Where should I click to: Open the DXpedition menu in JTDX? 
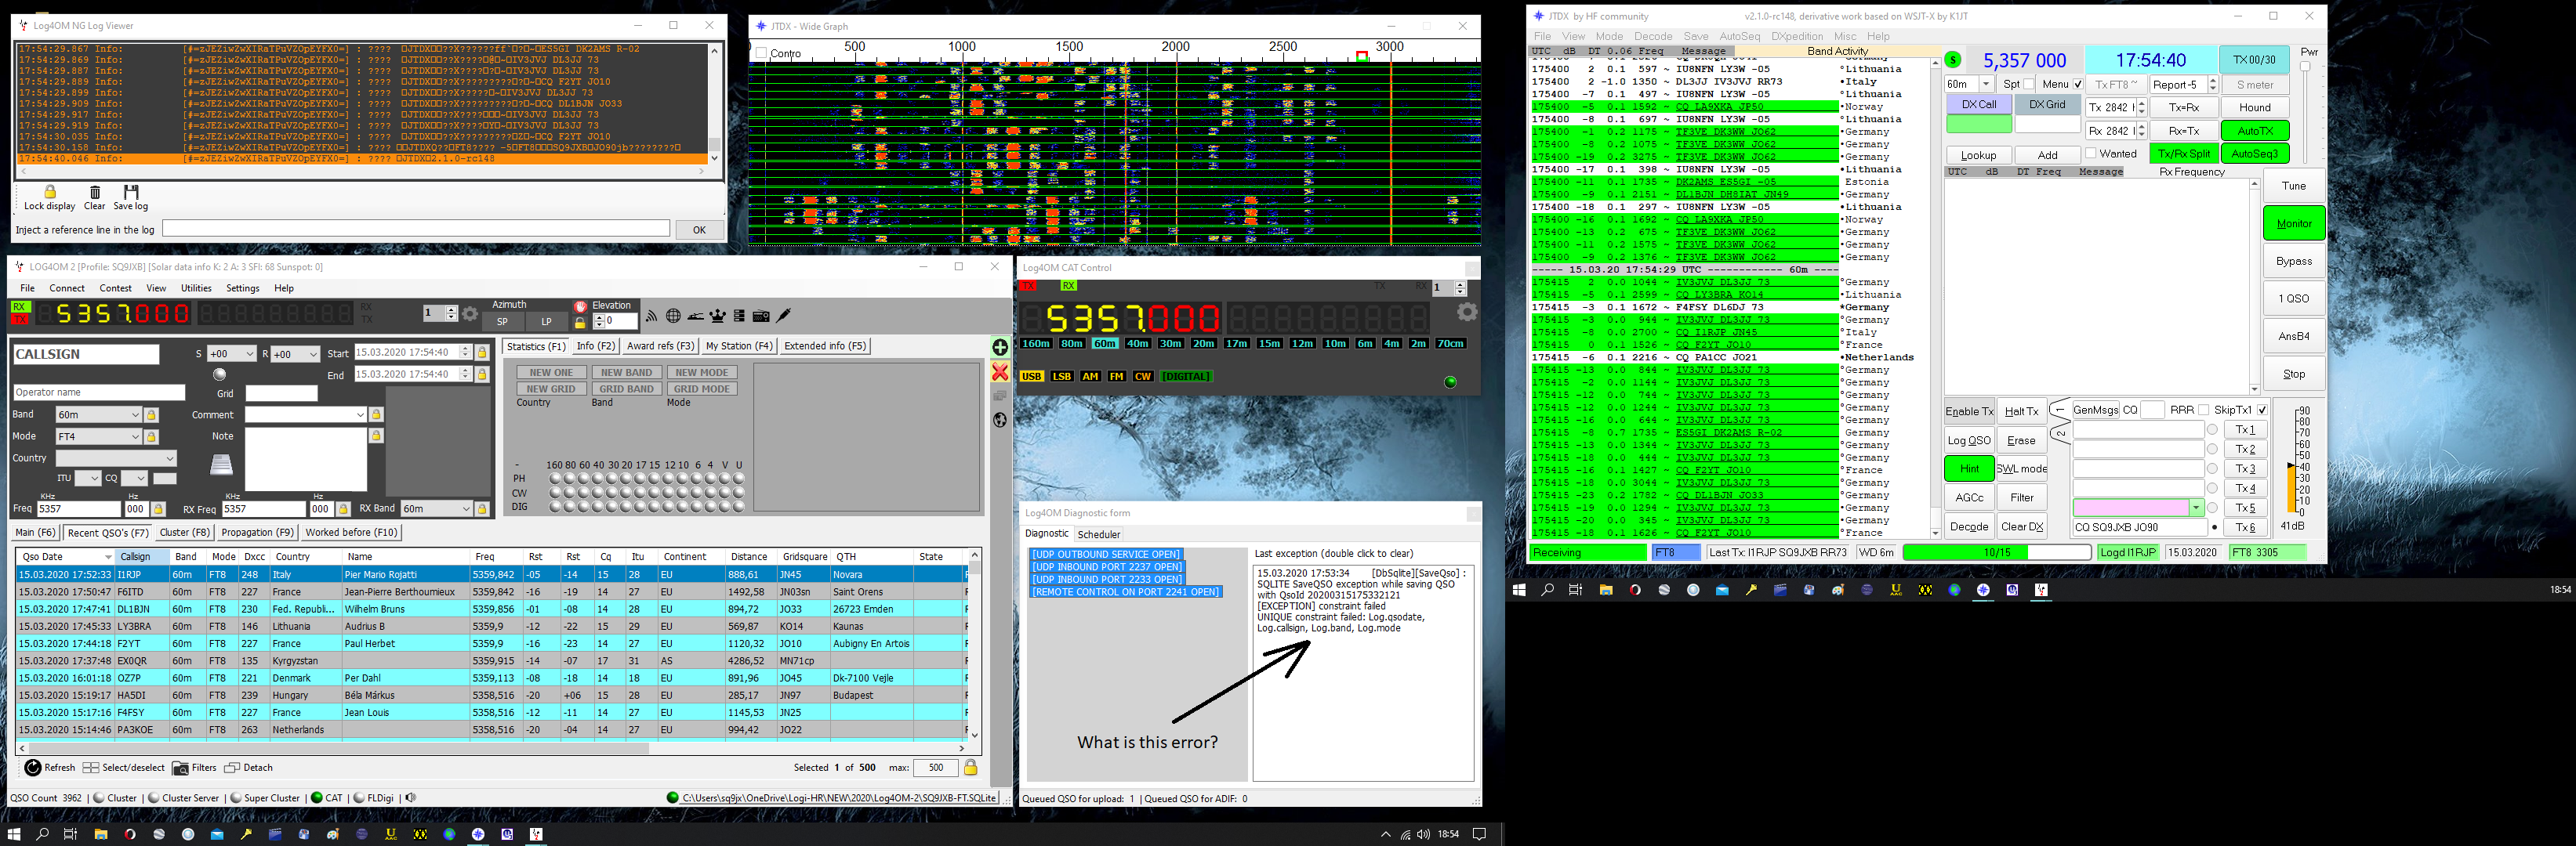click(1797, 36)
